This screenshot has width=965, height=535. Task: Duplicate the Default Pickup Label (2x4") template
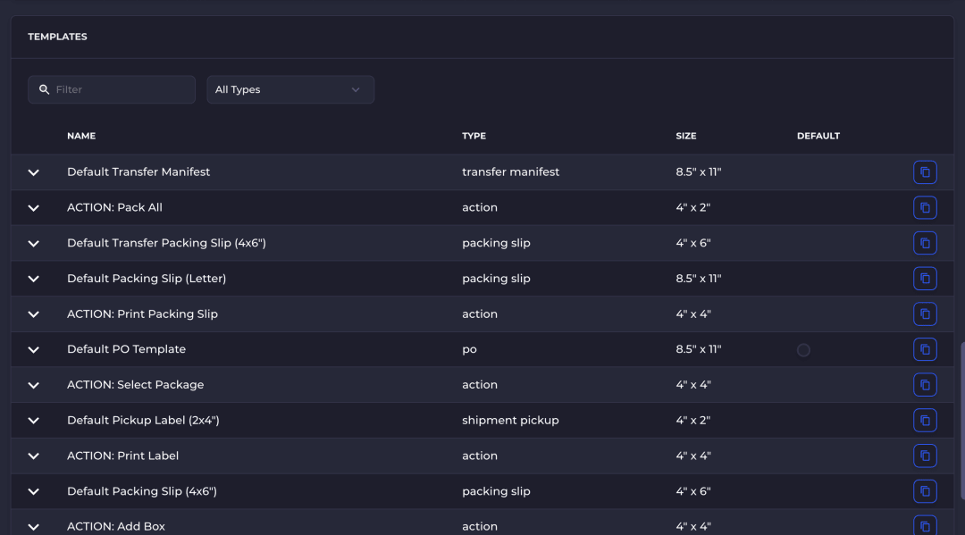point(925,421)
